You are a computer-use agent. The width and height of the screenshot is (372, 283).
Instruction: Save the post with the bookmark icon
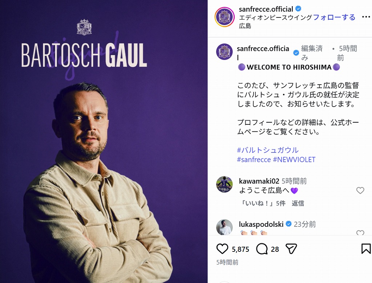point(366,249)
